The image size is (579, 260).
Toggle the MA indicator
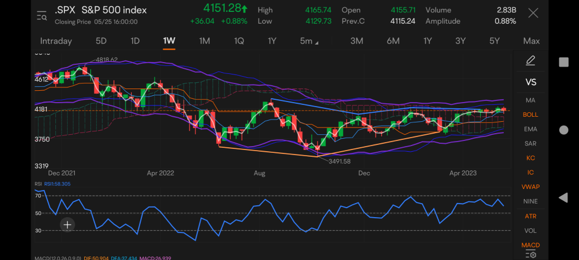[x=530, y=100]
